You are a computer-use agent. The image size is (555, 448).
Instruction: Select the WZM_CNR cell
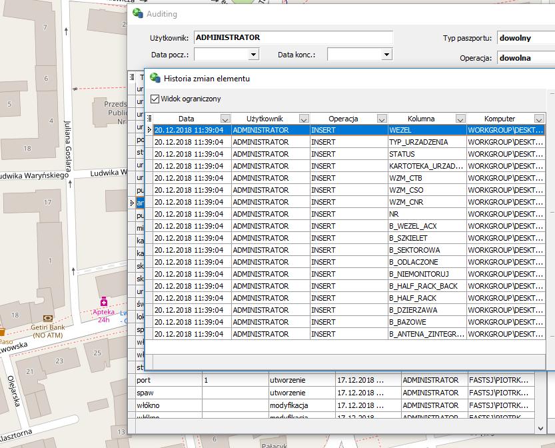coord(427,202)
